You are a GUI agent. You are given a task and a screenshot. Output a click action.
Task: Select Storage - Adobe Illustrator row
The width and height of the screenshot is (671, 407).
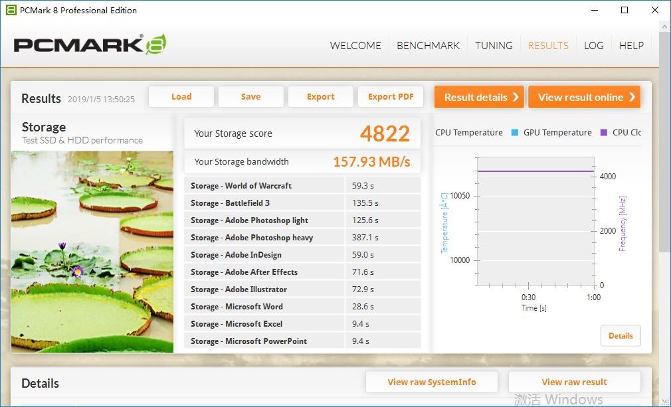(x=302, y=289)
